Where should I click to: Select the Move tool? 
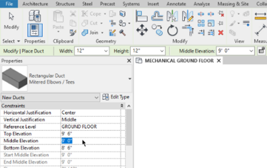(142, 30)
